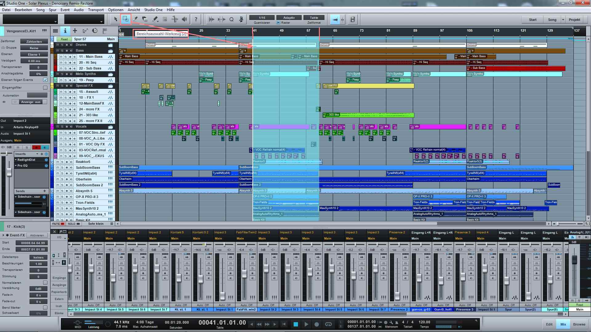The image size is (591, 332).
Task: Open the Ansicht menu
Action: tap(134, 10)
